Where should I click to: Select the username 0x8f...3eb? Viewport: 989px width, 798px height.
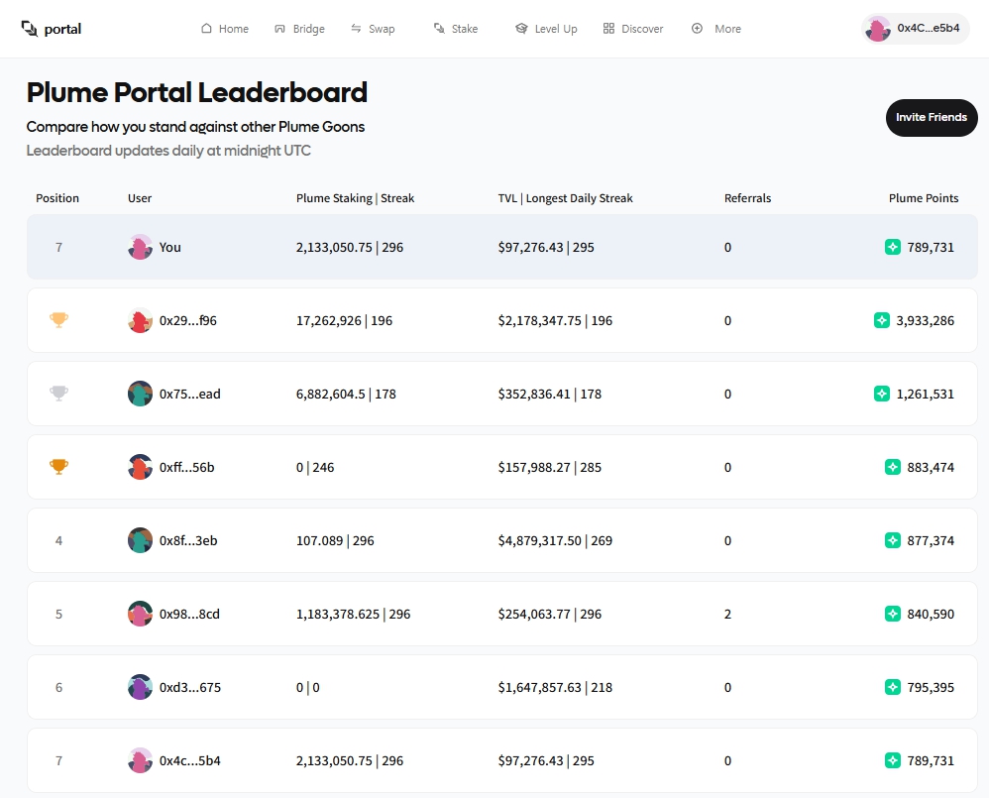tap(188, 540)
